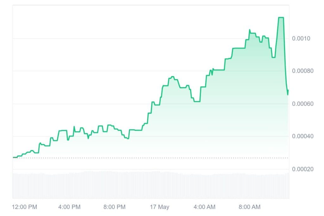Click the 4:00 PM time axis label

tap(69, 207)
